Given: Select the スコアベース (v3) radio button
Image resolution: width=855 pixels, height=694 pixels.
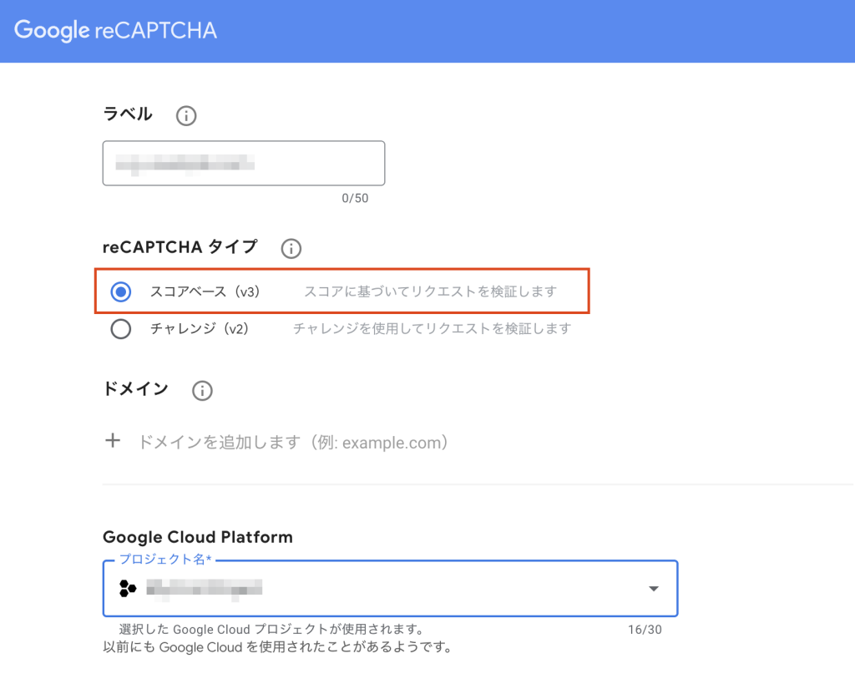Looking at the screenshot, I should [x=121, y=291].
